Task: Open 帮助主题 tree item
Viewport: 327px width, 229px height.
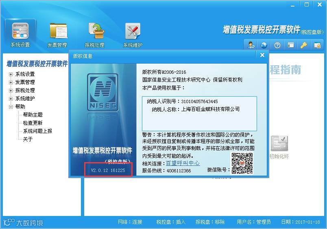Action: tap(33, 115)
